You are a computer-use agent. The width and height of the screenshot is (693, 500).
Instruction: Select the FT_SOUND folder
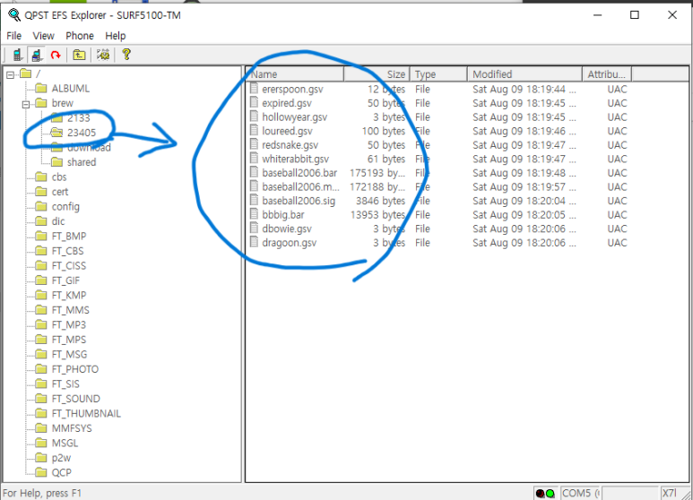pyautogui.click(x=76, y=399)
